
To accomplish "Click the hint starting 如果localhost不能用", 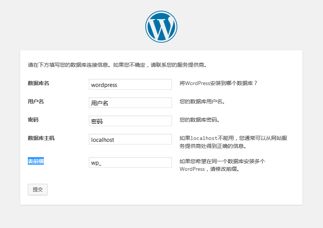I will click(233, 142).
